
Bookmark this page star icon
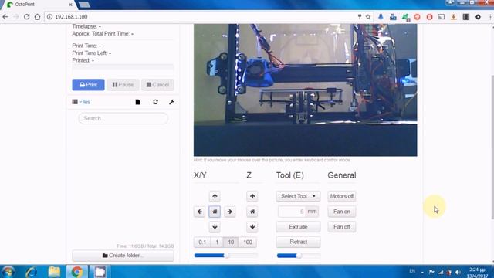pos(368,17)
